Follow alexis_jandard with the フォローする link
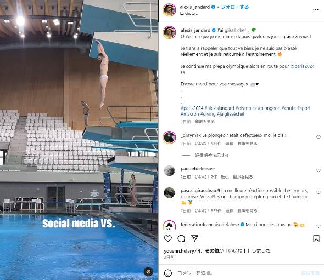Screen dimensions: 324x280 point(235,7)
